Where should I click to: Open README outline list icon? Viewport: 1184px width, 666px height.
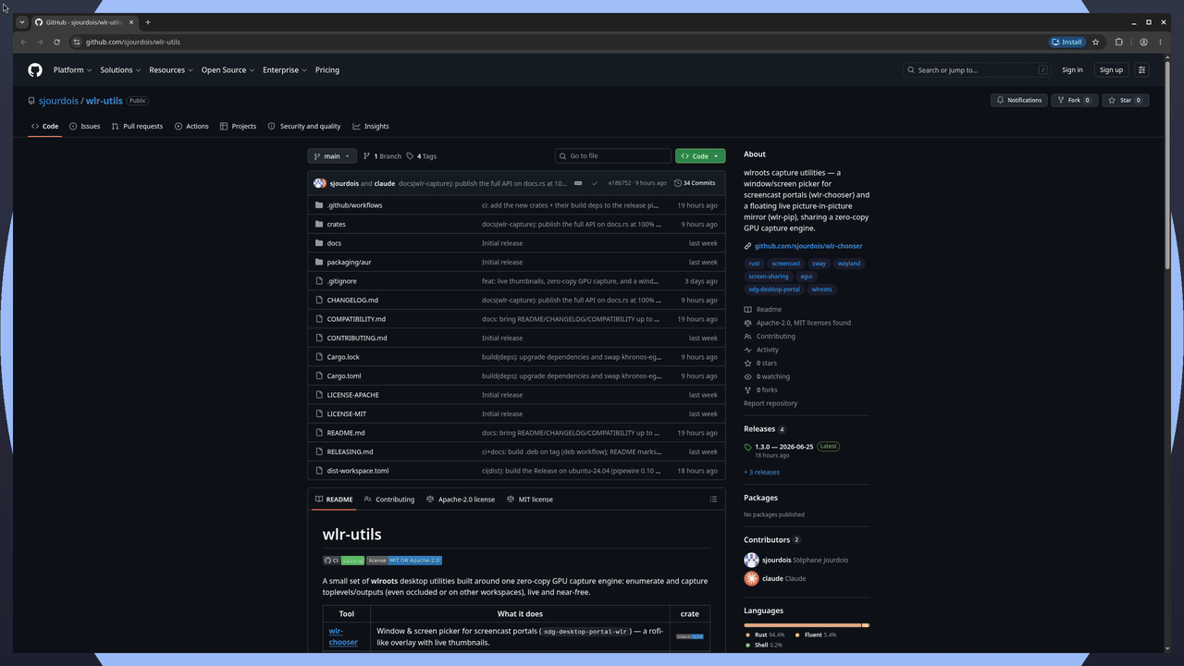point(713,499)
